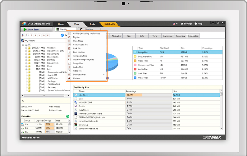Click the C:\ Windows drive icon
This screenshot has height=156, width=247.
pos(23,124)
